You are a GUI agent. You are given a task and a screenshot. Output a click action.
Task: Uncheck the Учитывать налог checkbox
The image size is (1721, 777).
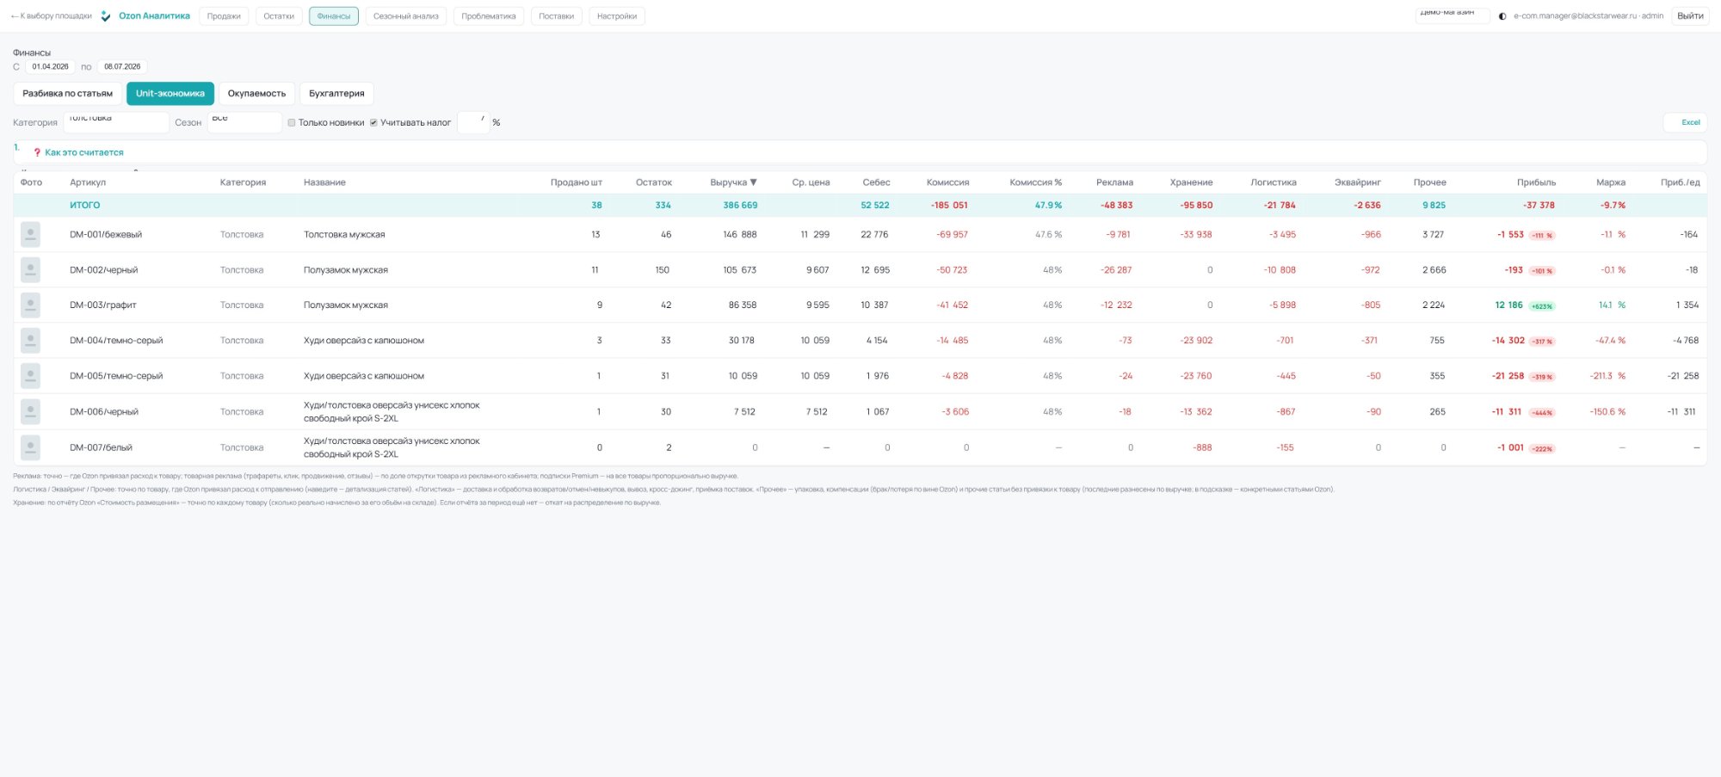(374, 122)
